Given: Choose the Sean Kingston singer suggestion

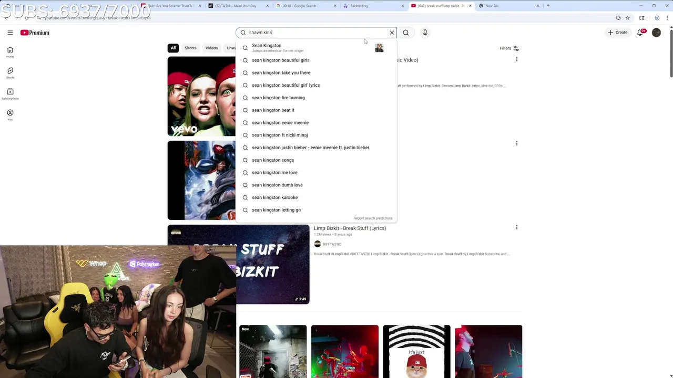Looking at the screenshot, I should pyautogui.click(x=316, y=48).
